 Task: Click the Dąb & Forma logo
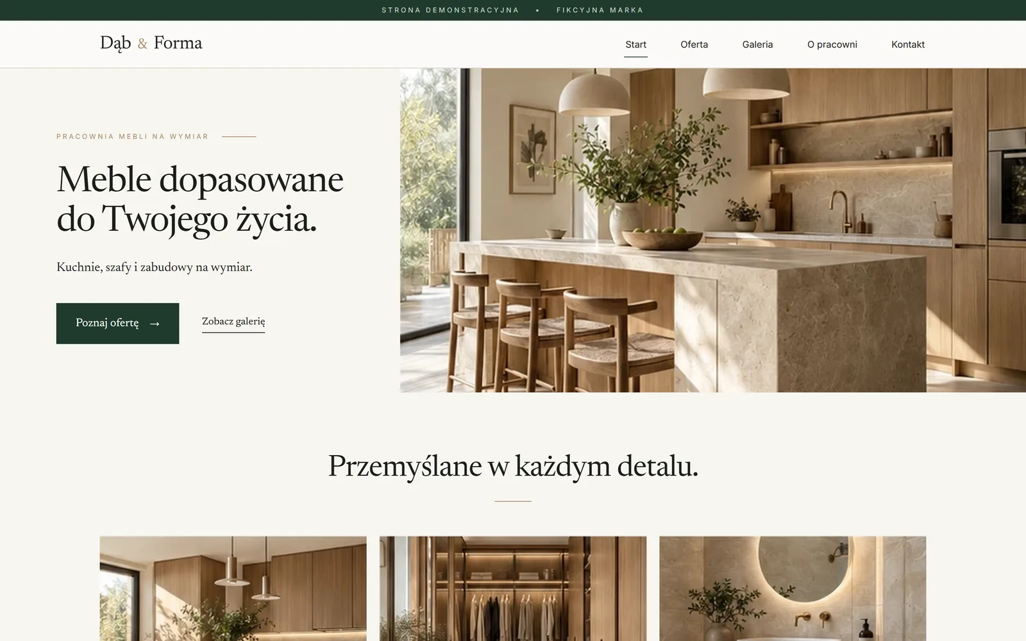(151, 44)
